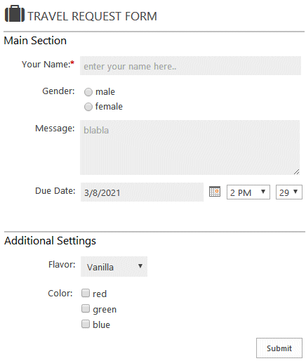Select the male gender radio button
The height and width of the screenshot is (361, 306).
[x=88, y=92]
